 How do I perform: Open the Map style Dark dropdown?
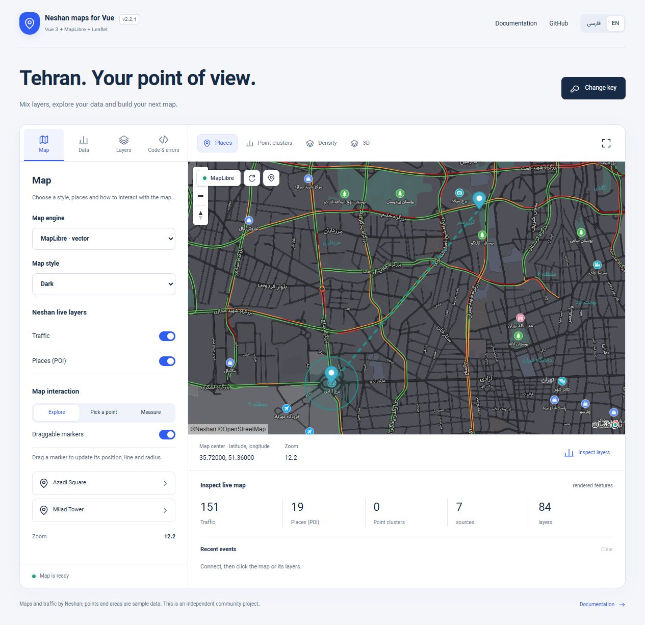click(104, 284)
